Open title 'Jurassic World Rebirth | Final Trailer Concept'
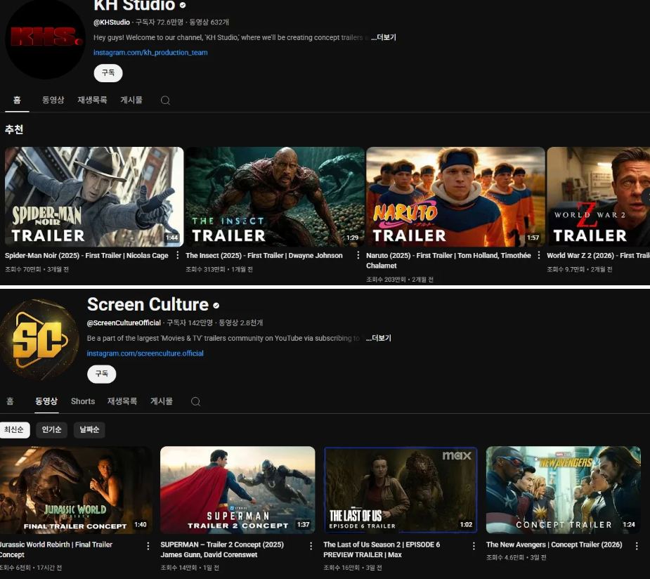 (56, 549)
